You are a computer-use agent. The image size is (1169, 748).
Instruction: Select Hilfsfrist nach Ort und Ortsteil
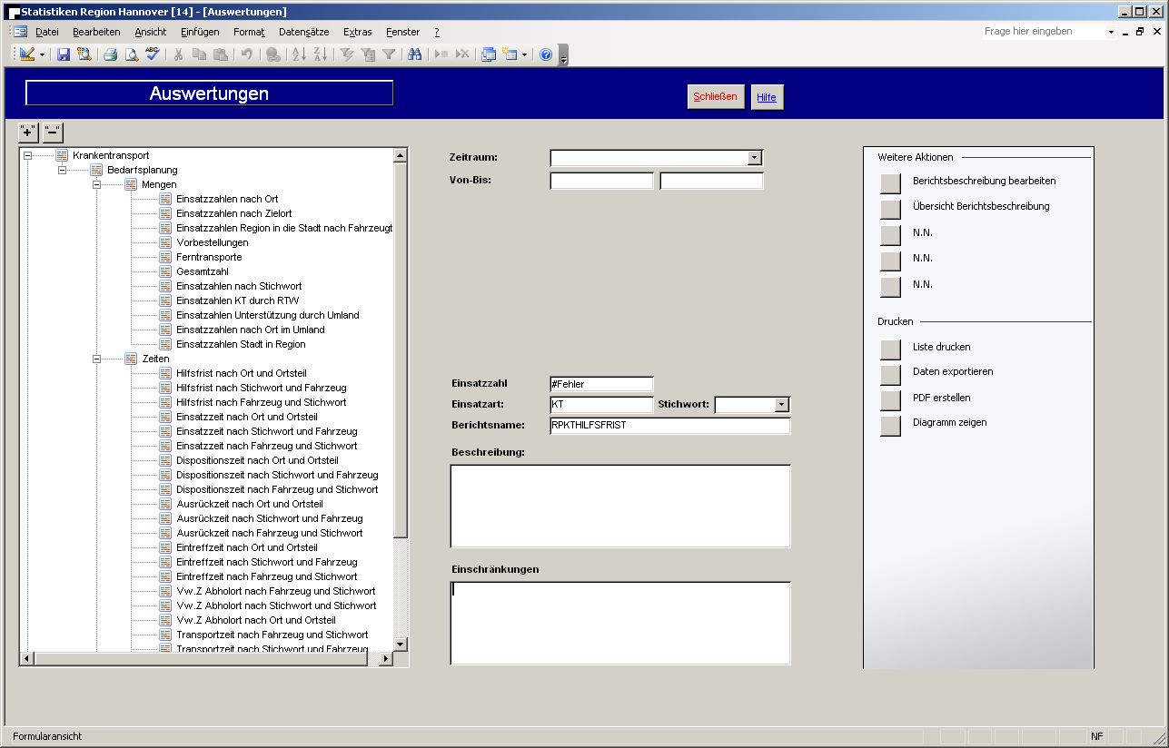(x=242, y=373)
